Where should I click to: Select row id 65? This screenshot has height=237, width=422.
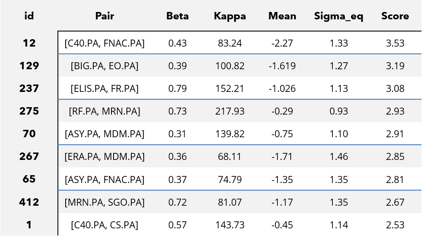coord(29,179)
